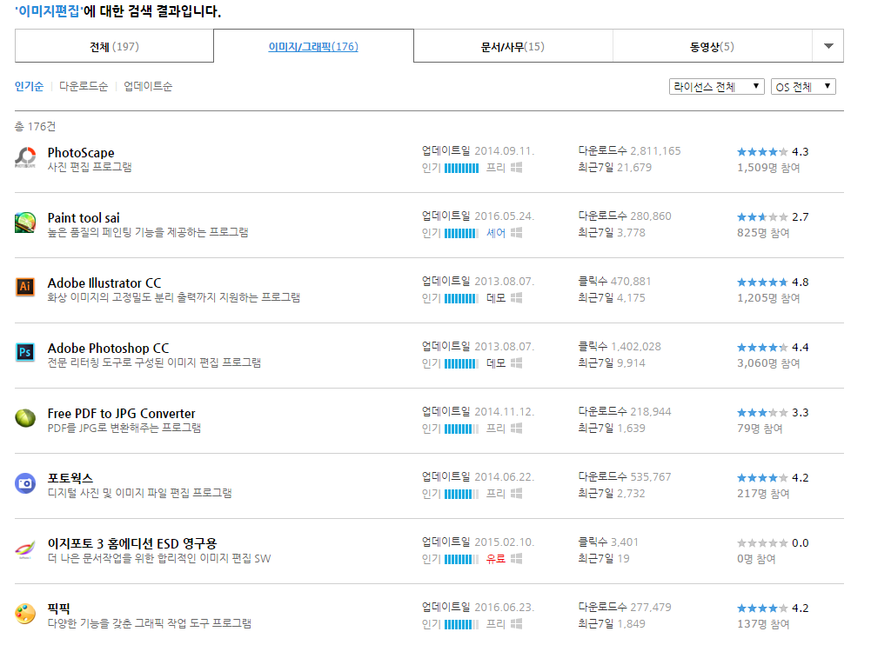Open the Free PDF to JPG Converter title link
This screenshot has width=871, height=645.
(x=121, y=414)
